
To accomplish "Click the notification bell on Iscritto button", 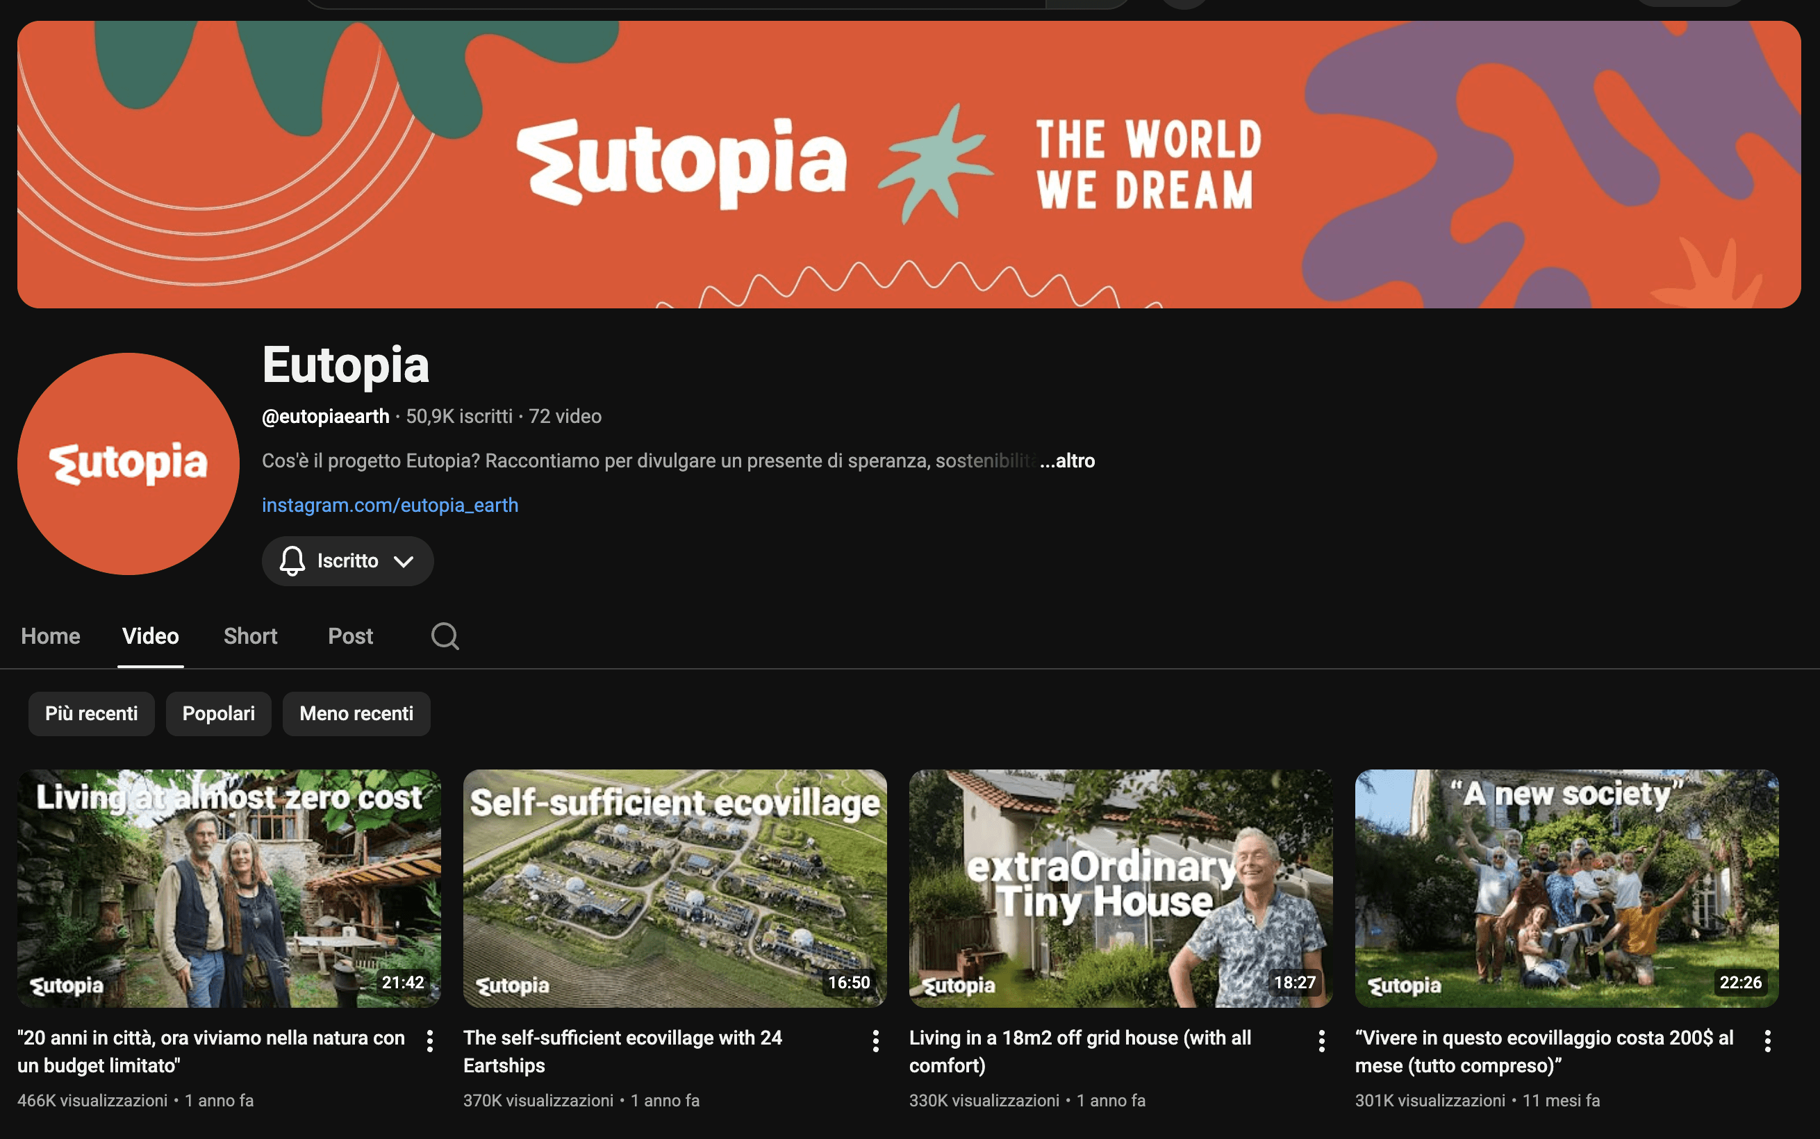I will (292, 561).
